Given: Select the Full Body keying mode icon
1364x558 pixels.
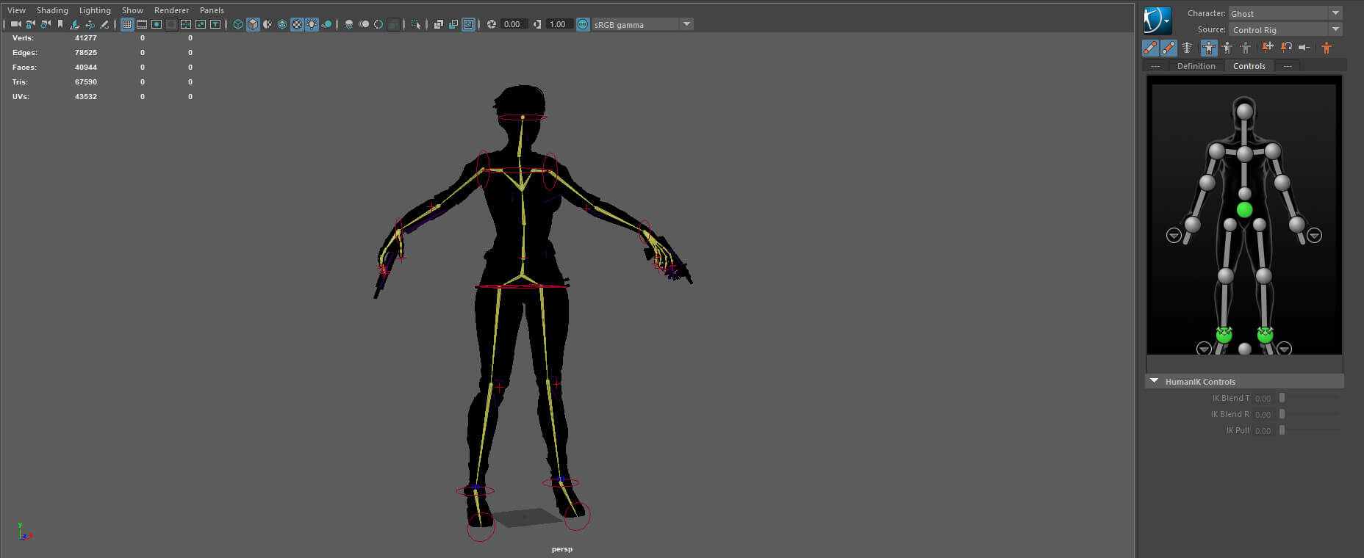Looking at the screenshot, I should [1209, 48].
